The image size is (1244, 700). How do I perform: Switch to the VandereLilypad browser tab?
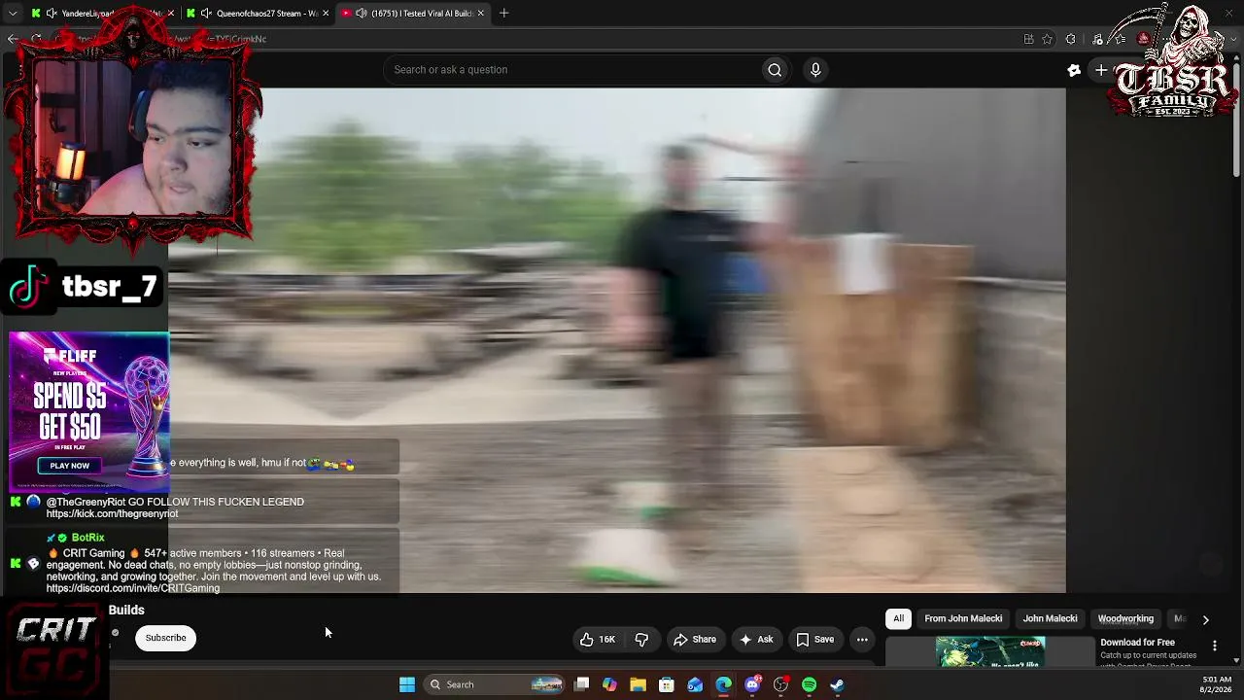coord(102,14)
